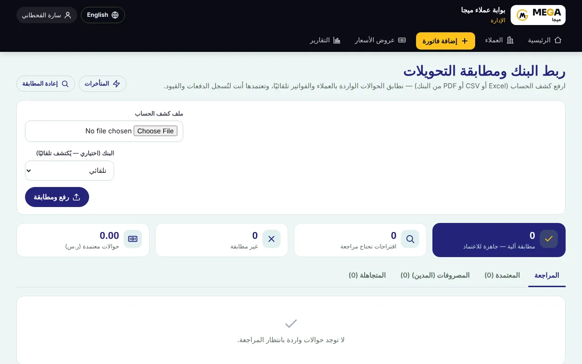Click the X icon on غير مطابقة card
The width and height of the screenshot is (582, 364).
tap(271, 239)
